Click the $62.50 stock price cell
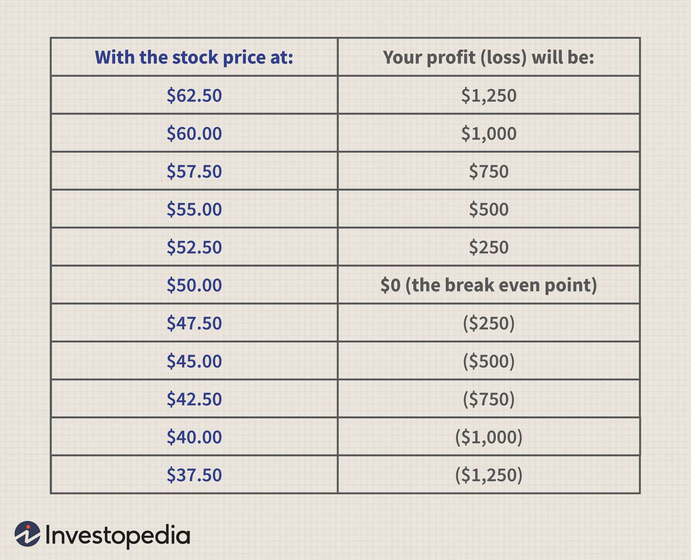This screenshot has height=560, width=691. tap(194, 95)
